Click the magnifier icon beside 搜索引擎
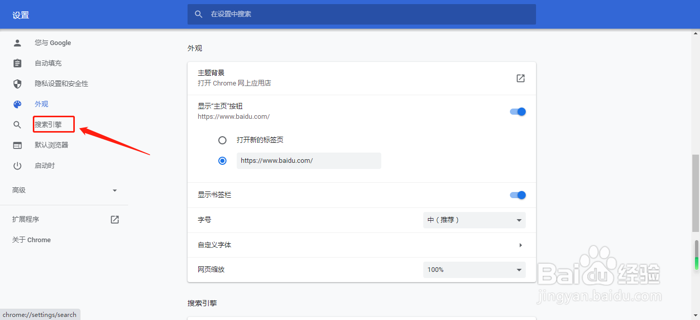Screen dimensions: 700x320 (17, 125)
